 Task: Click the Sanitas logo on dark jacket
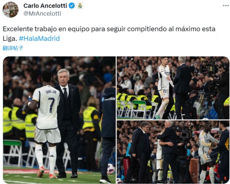pos(109,99)
